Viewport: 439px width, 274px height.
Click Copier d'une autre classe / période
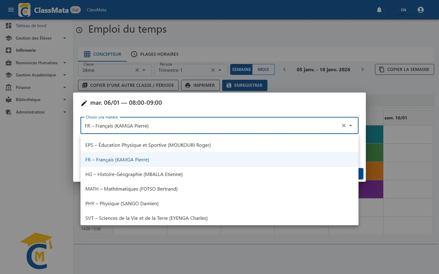point(128,85)
